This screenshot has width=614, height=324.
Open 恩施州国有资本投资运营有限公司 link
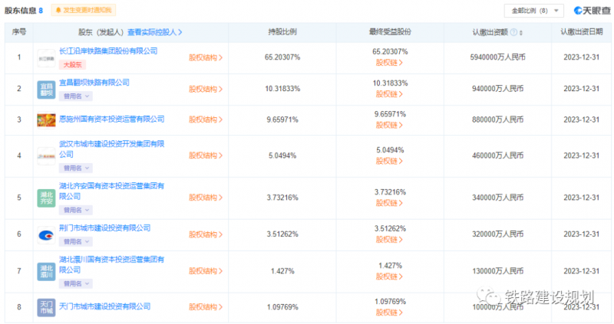tap(111, 119)
